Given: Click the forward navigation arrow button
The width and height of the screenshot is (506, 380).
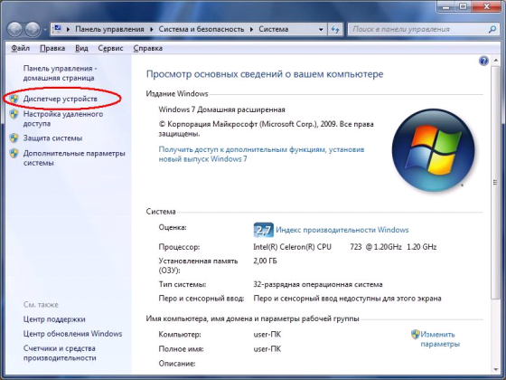Looking at the screenshot, I should point(33,29).
